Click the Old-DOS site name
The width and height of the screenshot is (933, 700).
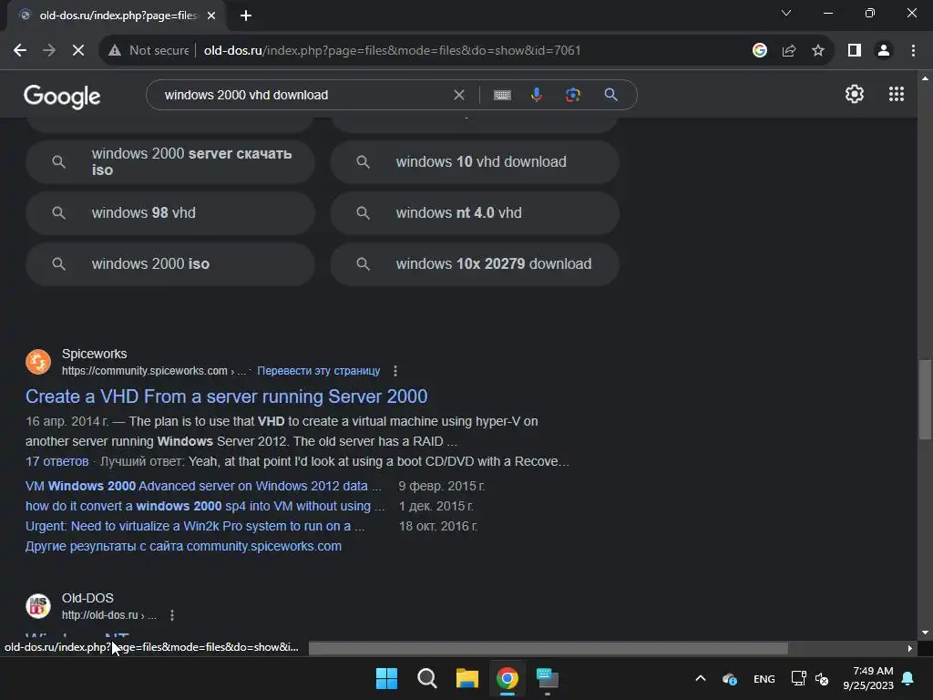pos(87,598)
